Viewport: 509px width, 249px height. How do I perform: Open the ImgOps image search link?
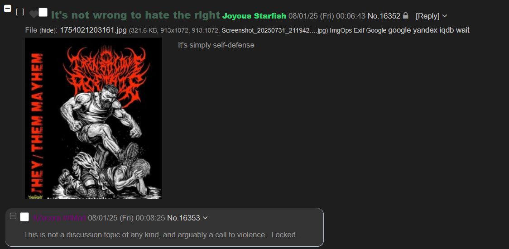point(341,30)
